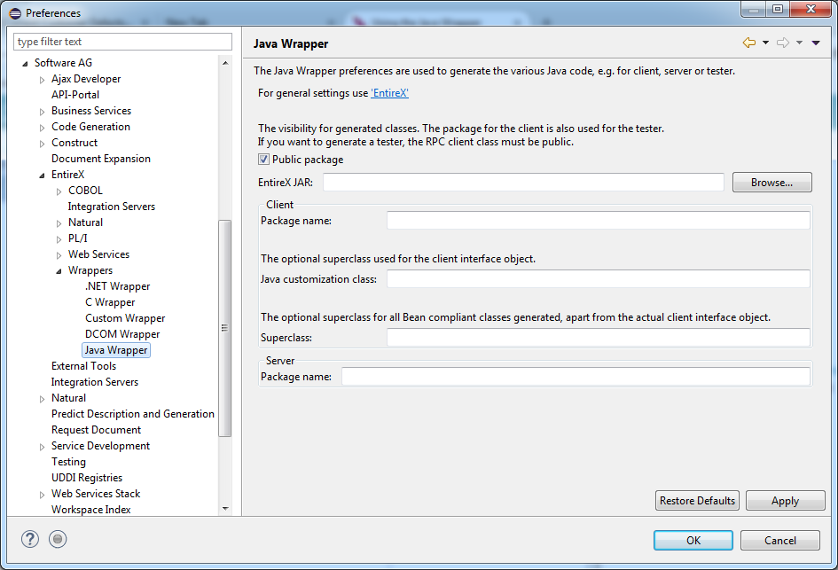
Task: Click the back navigation arrow icon
Action: [x=748, y=43]
